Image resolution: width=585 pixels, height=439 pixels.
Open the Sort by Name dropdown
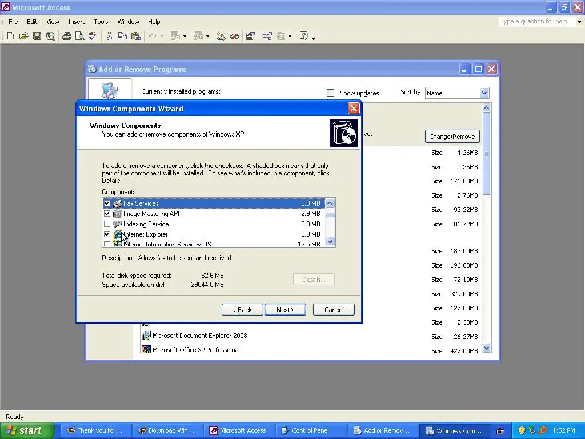(484, 93)
